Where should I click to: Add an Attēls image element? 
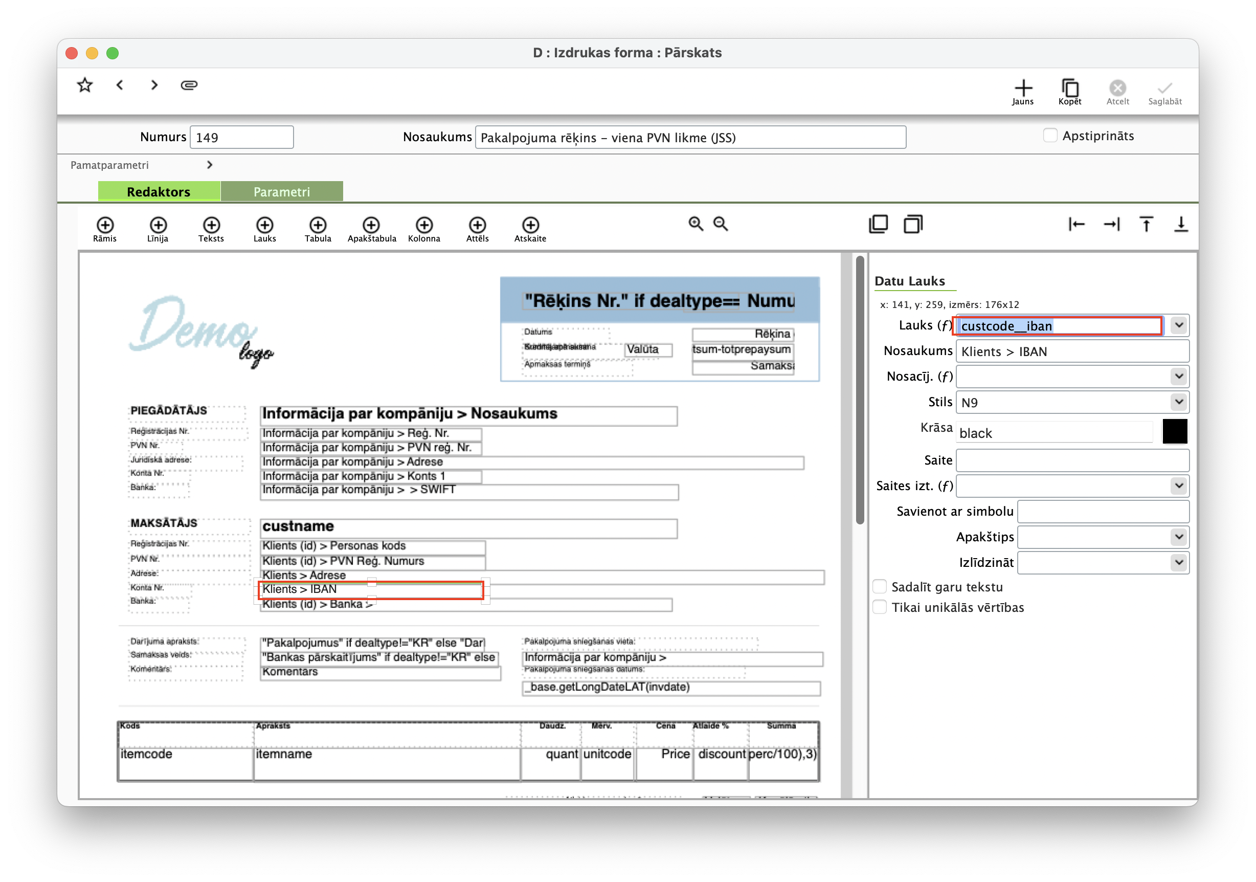coord(477,229)
